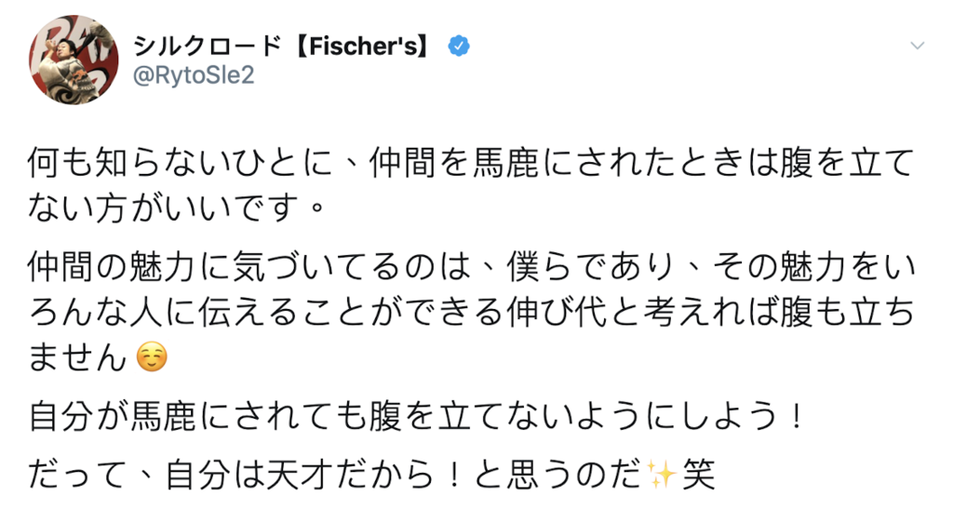953x510 pixels.
Task: Click the blue verified badge icon
Action: point(459,46)
